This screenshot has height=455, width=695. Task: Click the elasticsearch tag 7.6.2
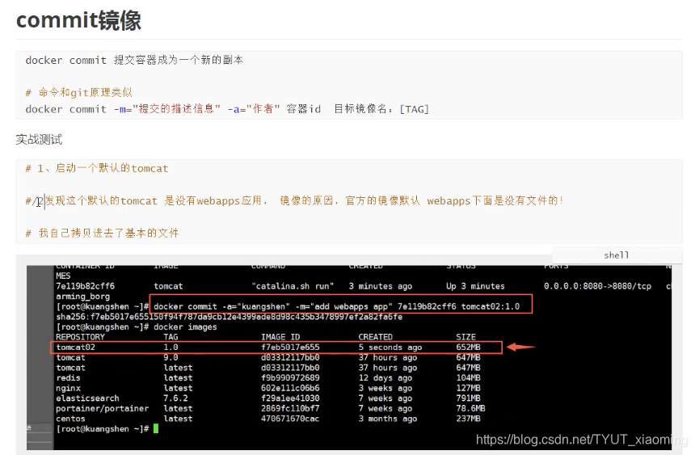tap(175, 398)
